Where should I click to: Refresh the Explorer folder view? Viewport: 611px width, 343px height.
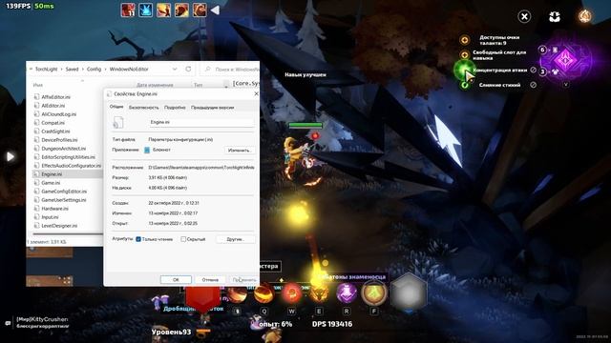point(188,69)
